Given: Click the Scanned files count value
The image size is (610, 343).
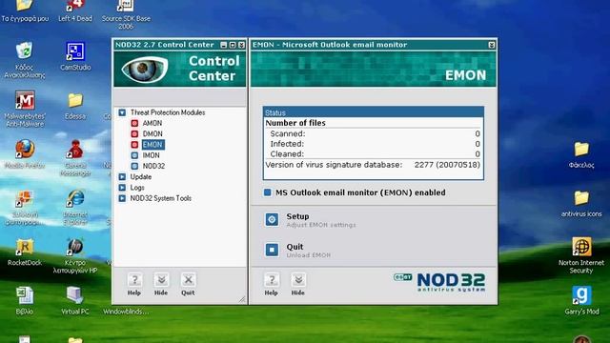Looking at the screenshot, I should [x=478, y=133].
